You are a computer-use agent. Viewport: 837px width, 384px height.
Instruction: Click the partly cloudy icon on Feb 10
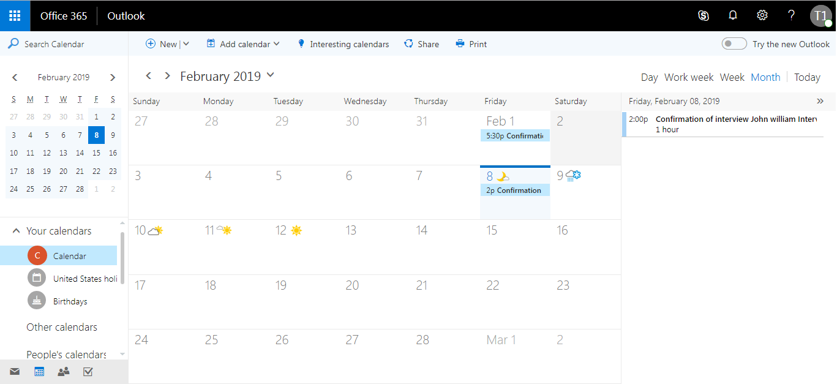pos(156,231)
